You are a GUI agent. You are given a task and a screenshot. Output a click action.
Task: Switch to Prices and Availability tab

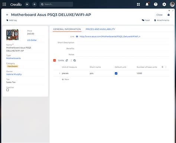tap(100, 29)
